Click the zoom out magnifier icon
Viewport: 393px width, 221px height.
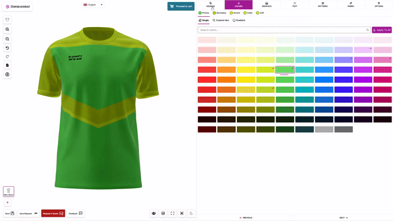pyautogui.click(x=7, y=39)
